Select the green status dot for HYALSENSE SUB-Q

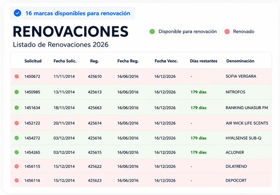[x=17, y=138]
